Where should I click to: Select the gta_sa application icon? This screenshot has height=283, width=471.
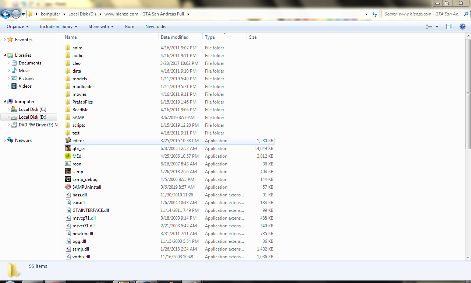[68, 149]
